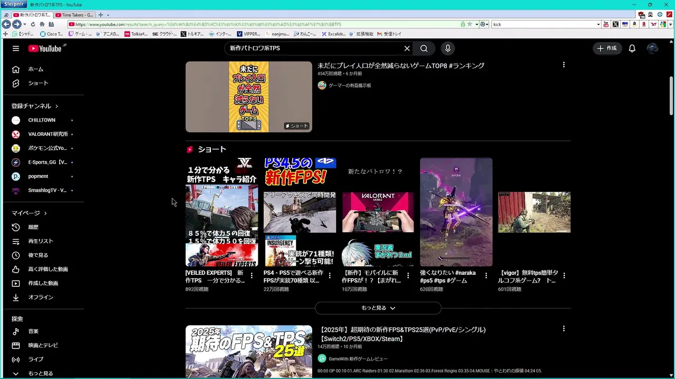Switch to the 新作バトロワ系TPS tab
This screenshot has width=675, height=379.
[32, 15]
